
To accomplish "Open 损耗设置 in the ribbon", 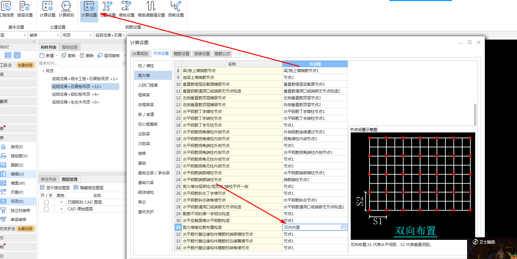I will (176, 9).
